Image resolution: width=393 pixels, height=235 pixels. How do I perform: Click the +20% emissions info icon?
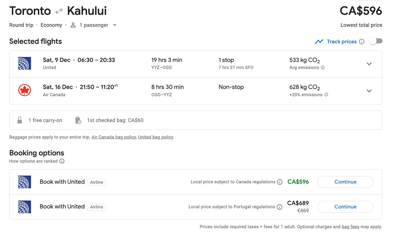point(326,95)
